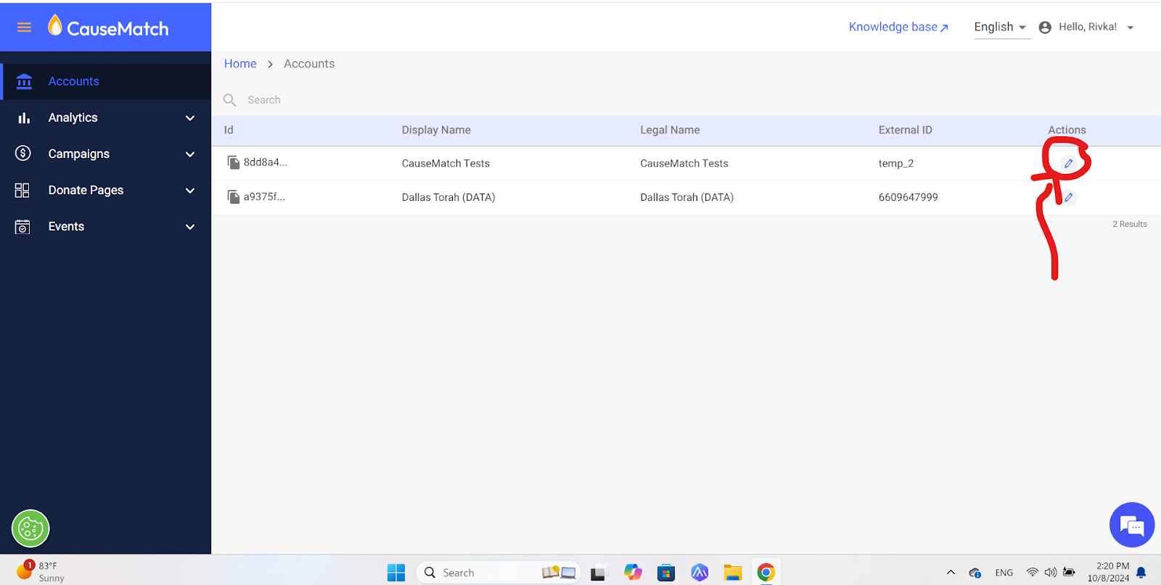Show hidden tray icons chevron
The image size is (1161, 585).
(x=951, y=573)
